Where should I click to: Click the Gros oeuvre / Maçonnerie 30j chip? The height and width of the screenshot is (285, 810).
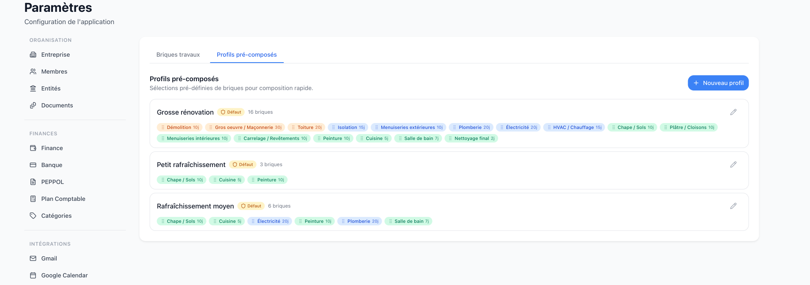[x=245, y=127]
